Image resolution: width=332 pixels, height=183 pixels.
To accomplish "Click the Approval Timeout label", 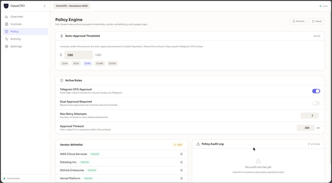I will (x=72, y=126).
